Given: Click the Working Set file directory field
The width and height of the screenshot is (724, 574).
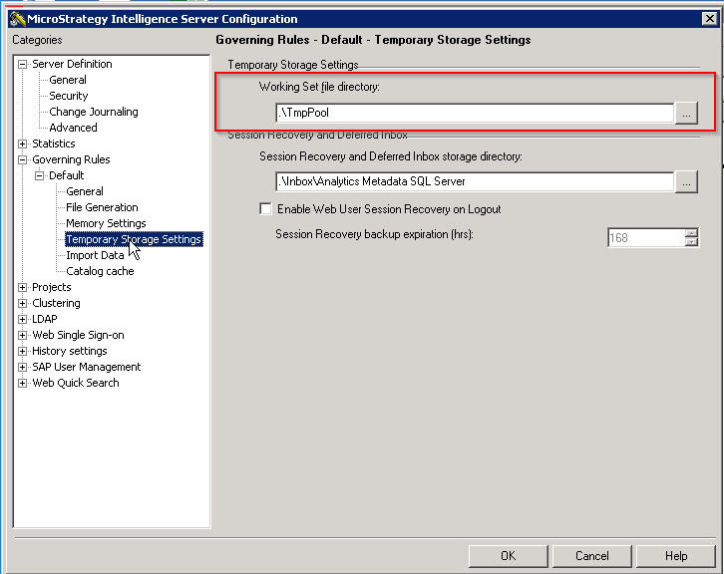Looking at the screenshot, I should 475,114.
